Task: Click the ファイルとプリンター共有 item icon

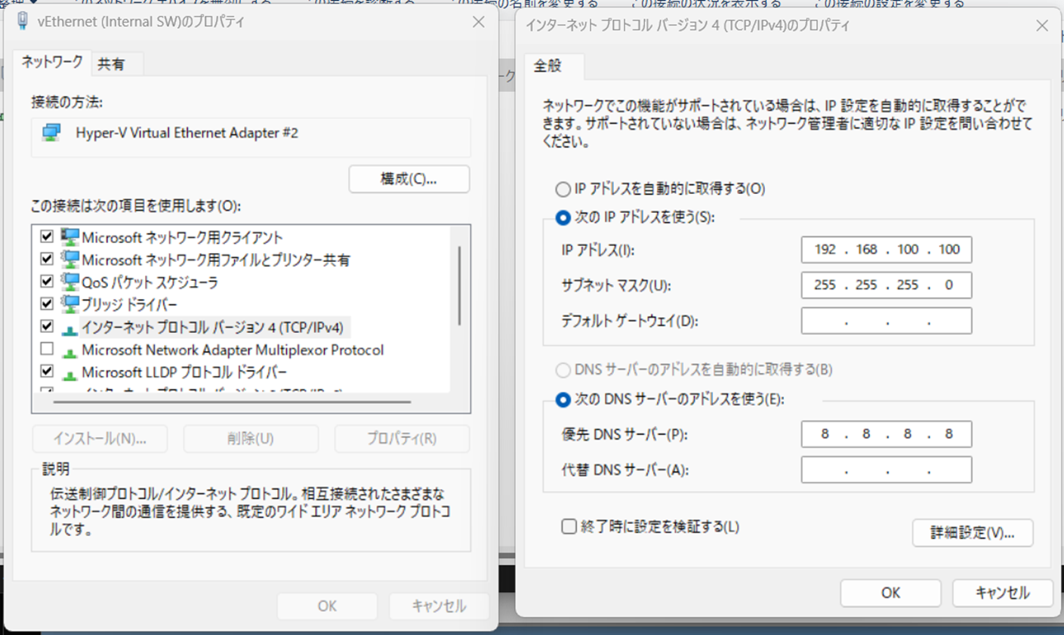Action: (x=69, y=260)
